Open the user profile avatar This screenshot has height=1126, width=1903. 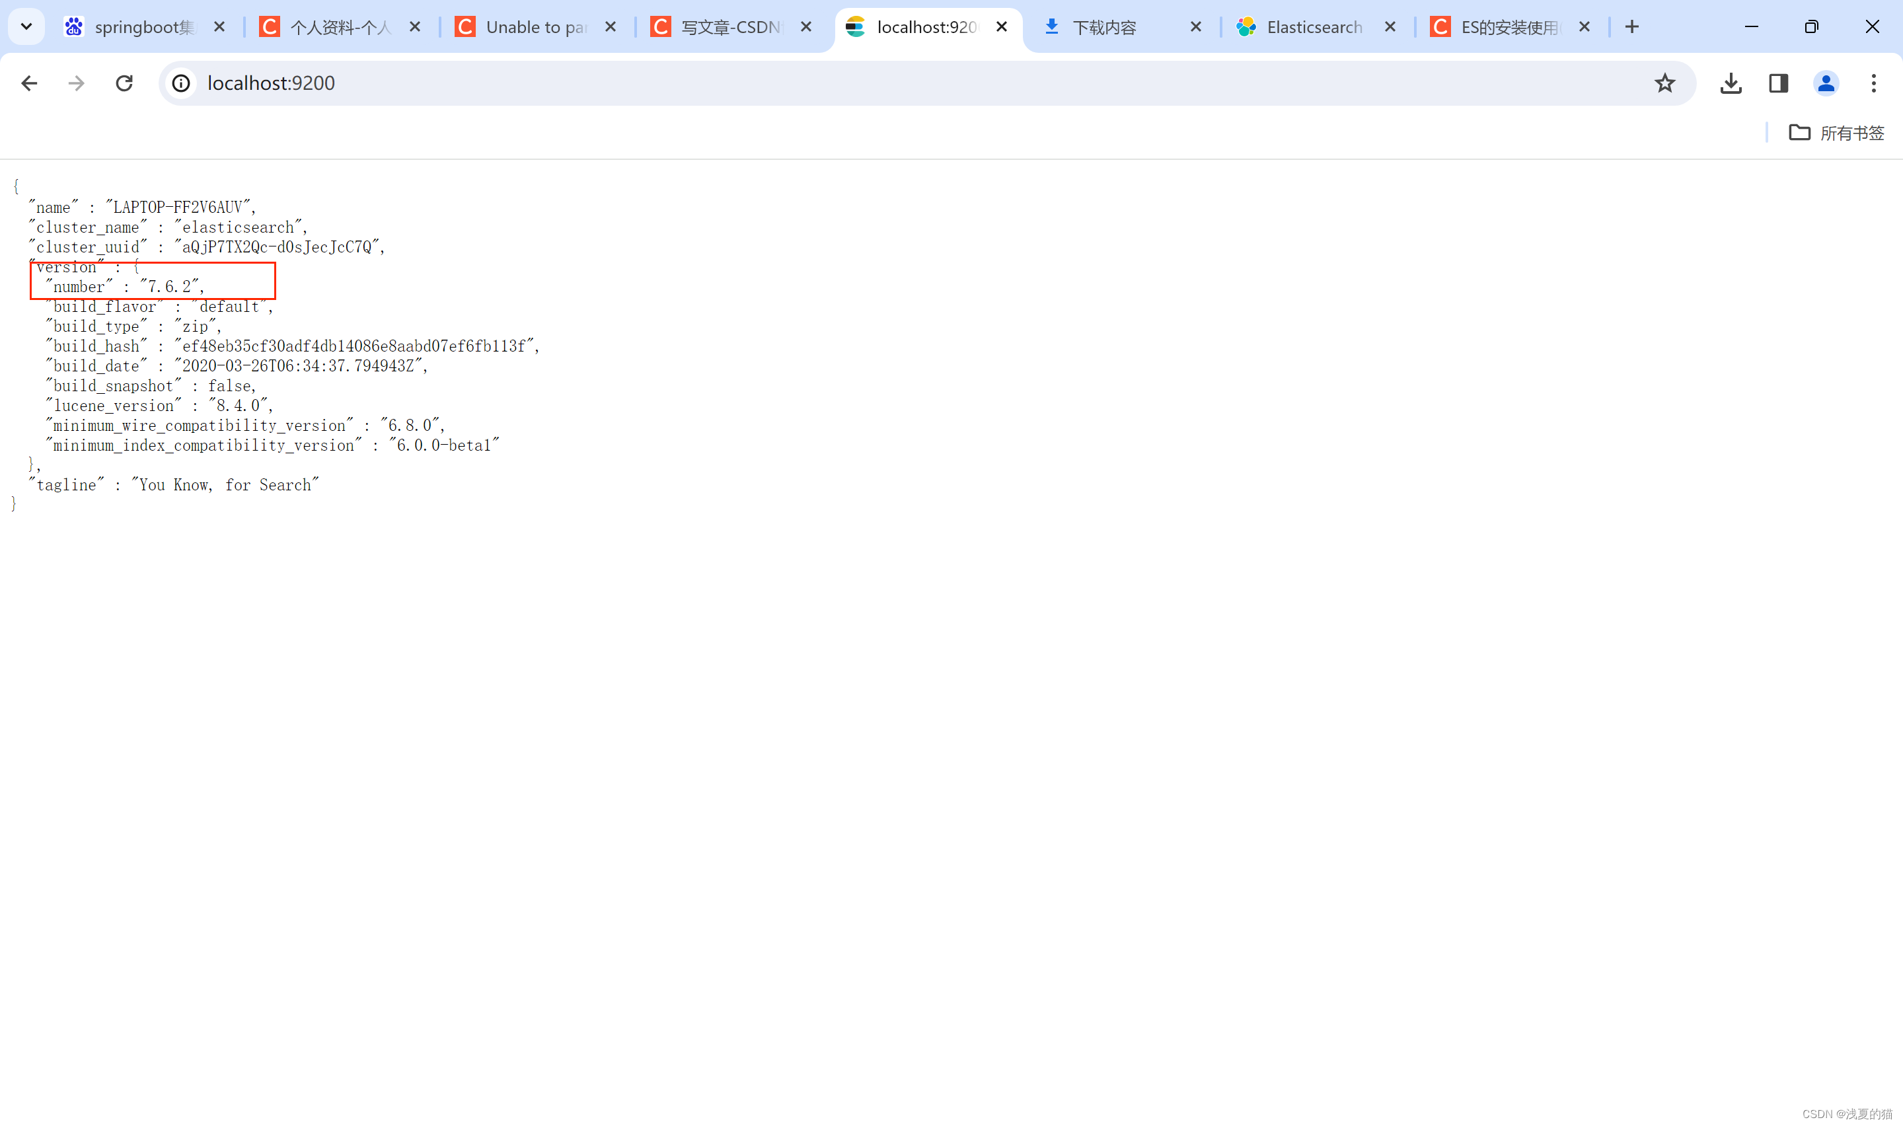point(1826,83)
